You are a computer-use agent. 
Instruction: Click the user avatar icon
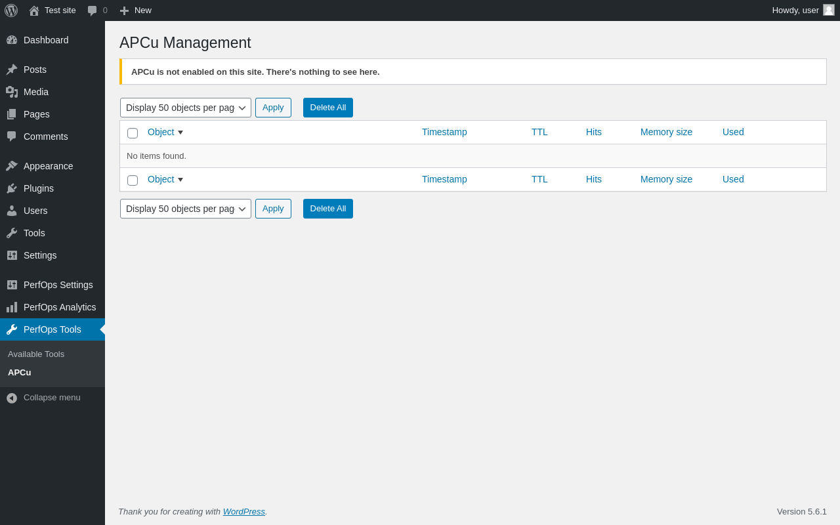pyautogui.click(x=829, y=10)
